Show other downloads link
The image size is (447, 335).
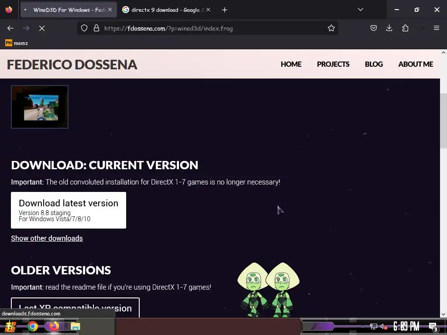coord(47,238)
